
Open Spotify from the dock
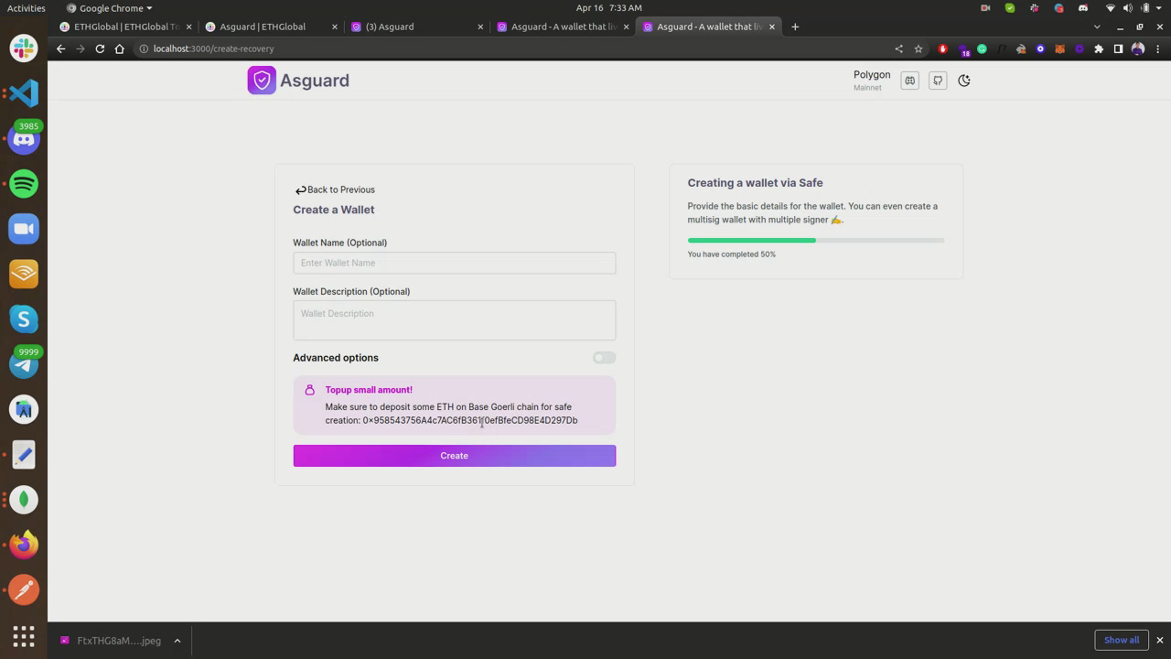point(24,183)
